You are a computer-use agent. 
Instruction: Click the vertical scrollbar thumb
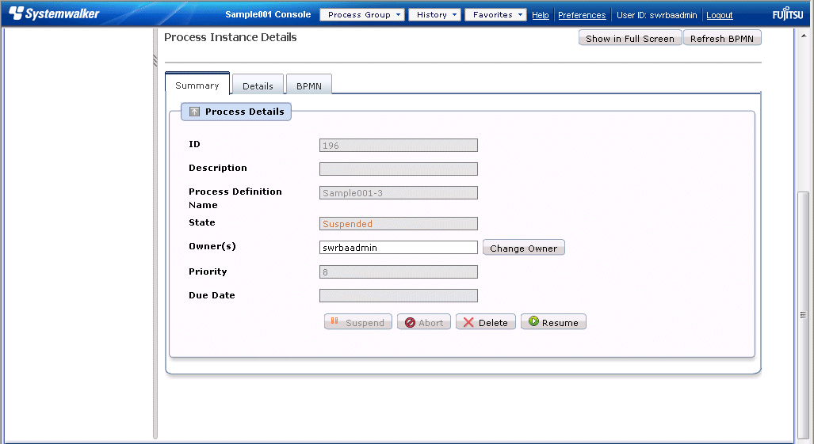pos(803,315)
